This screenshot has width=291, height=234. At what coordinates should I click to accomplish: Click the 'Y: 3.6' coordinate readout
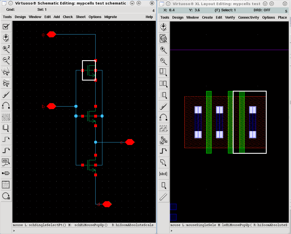pos(194,10)
